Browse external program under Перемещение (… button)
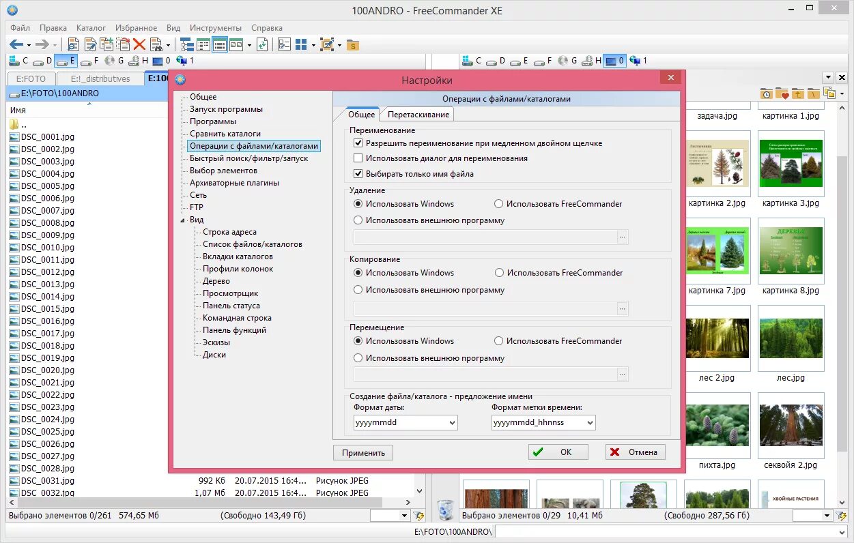854x543 pixels. point(622,374)
